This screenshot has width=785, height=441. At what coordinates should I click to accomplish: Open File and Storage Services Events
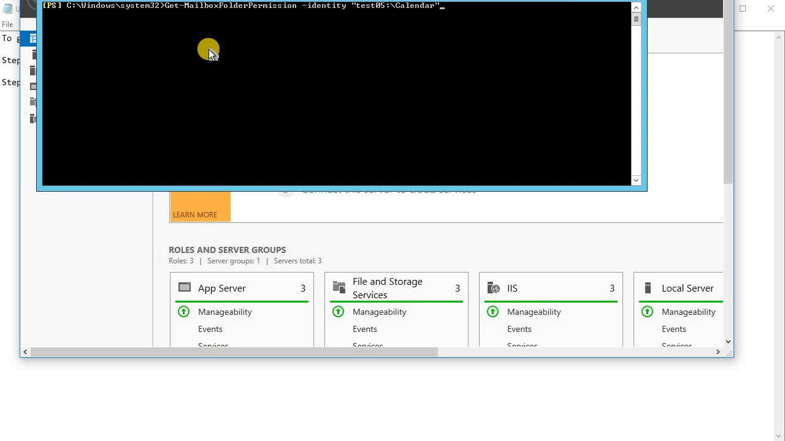[365, 329]
